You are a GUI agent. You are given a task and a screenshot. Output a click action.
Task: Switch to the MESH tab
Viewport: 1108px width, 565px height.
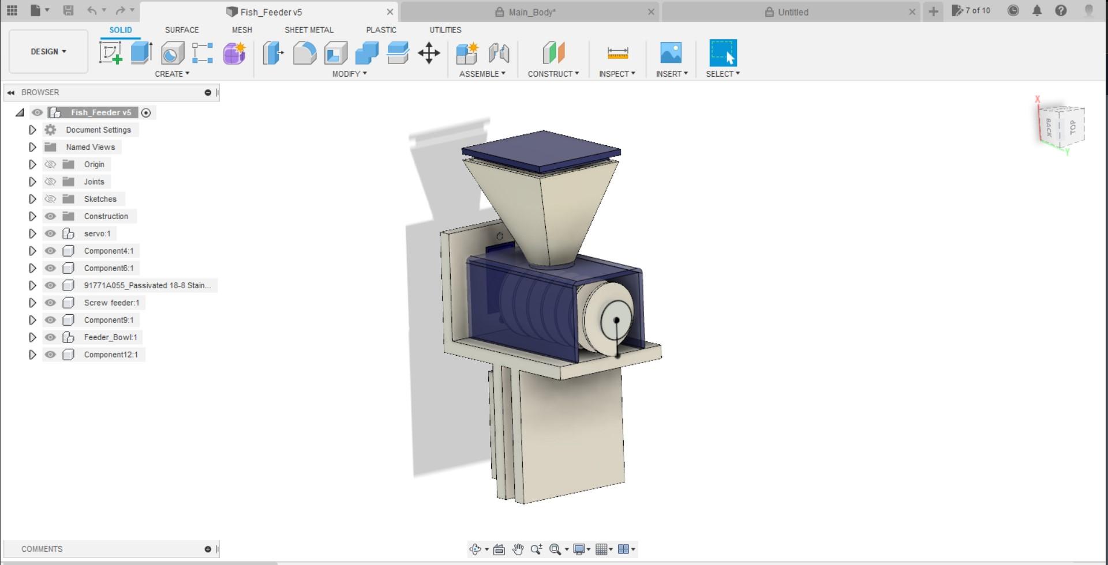(242, 30)
